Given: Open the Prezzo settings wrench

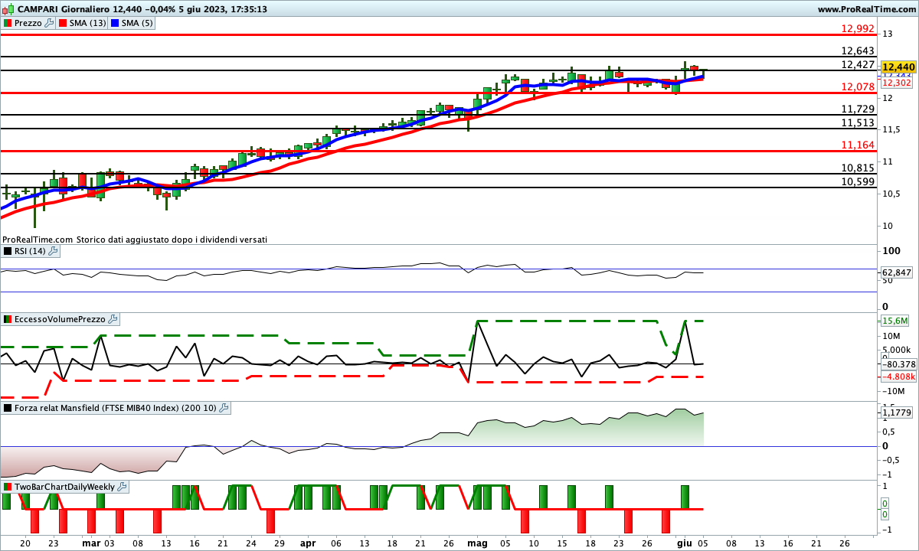Looking at the screenshot, I should click(49, 23).
